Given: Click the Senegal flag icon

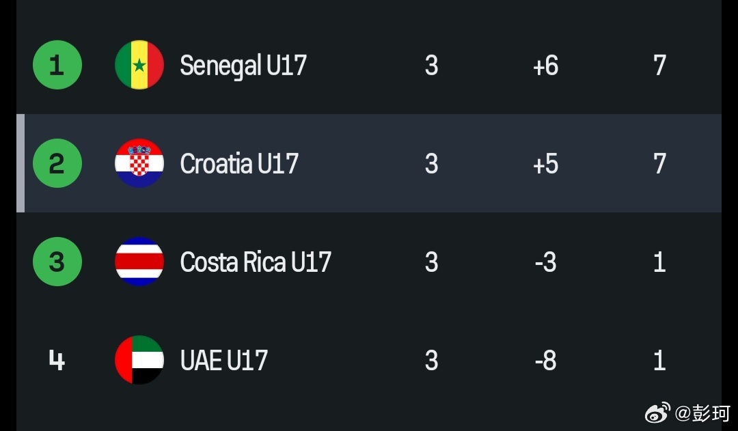Looking at the screenshot, I should (x=139, y=65).
